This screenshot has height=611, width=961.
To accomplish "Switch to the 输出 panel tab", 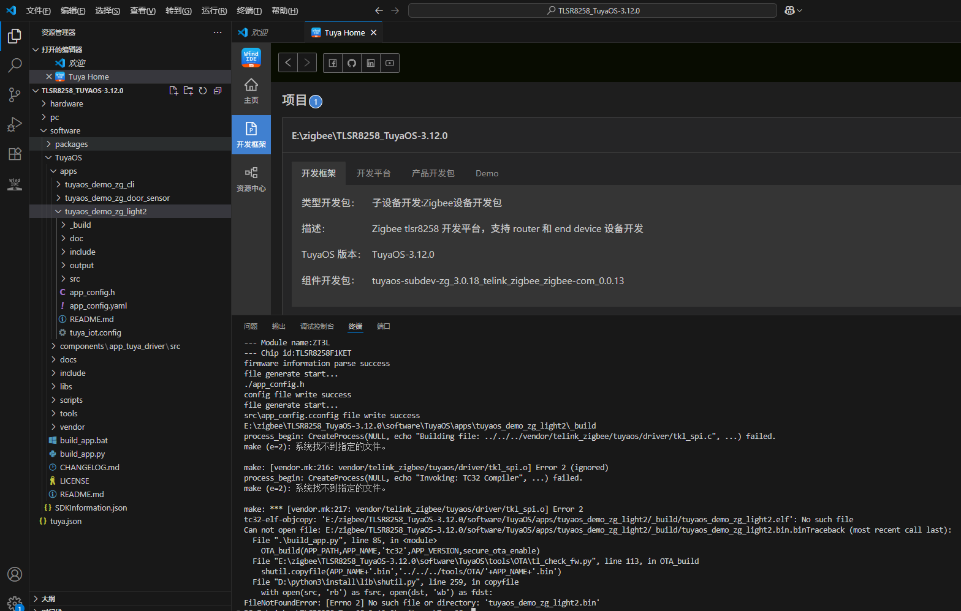I will click(x=279, y=326).
